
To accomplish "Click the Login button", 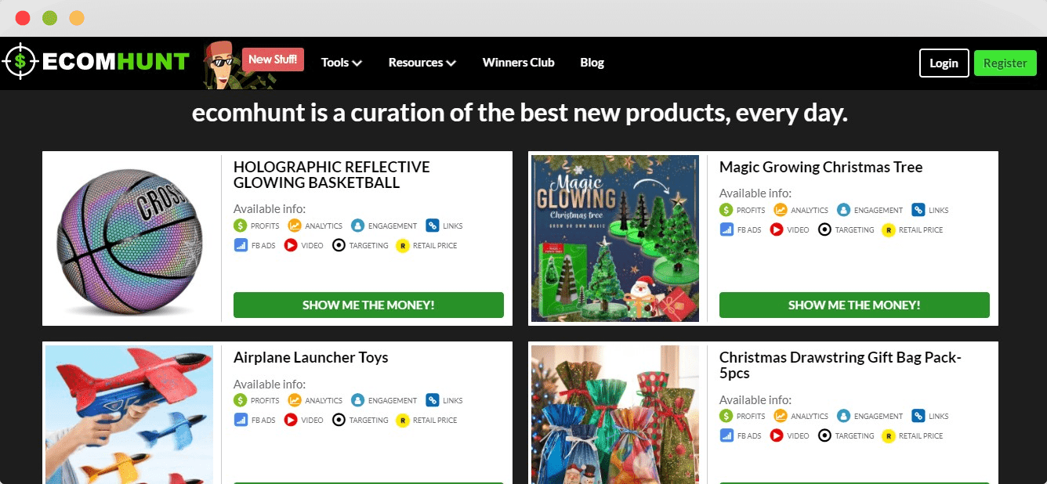I will coord(944,63).
